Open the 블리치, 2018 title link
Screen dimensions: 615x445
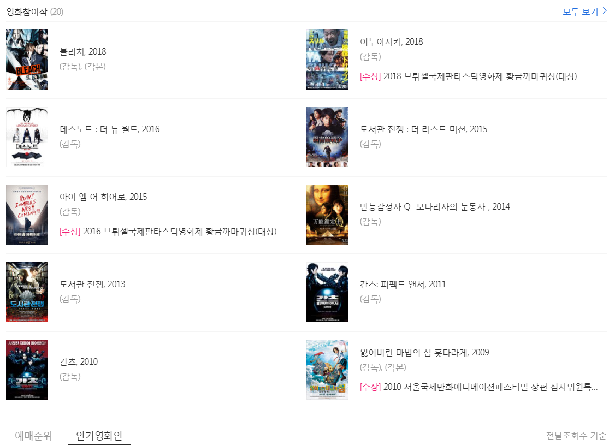click(83, 52)
